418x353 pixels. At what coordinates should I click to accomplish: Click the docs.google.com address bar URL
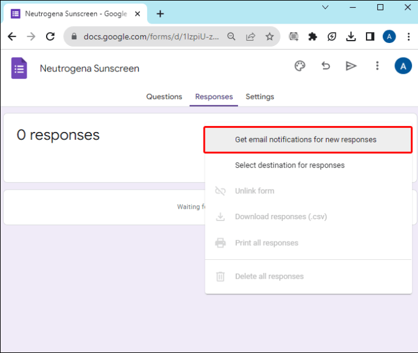(x=151, y=36)
